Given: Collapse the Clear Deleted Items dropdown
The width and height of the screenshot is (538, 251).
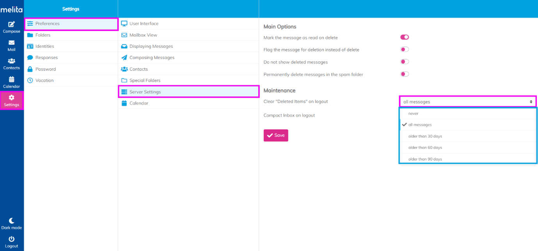Looking at the screenshot, I should click(x=467, y=102).
